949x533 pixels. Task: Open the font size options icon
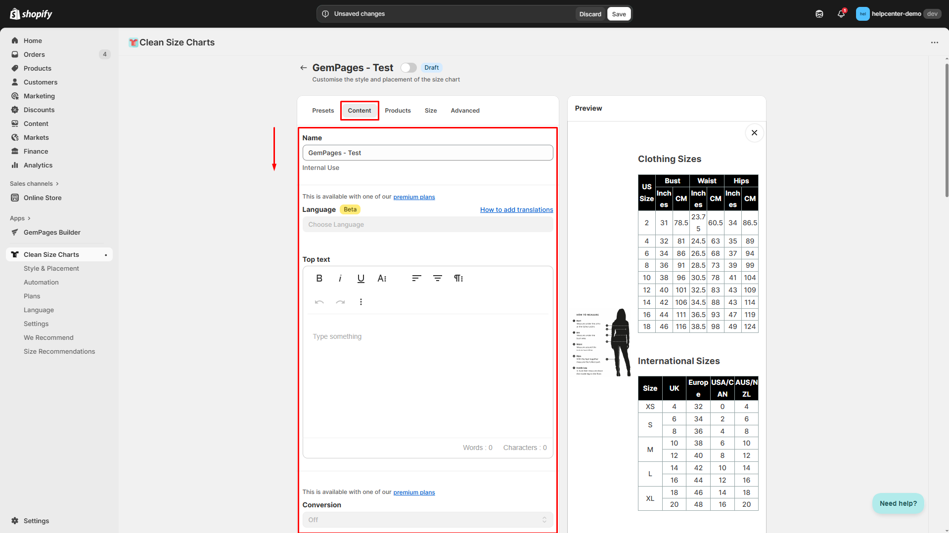tap(382, 278)
